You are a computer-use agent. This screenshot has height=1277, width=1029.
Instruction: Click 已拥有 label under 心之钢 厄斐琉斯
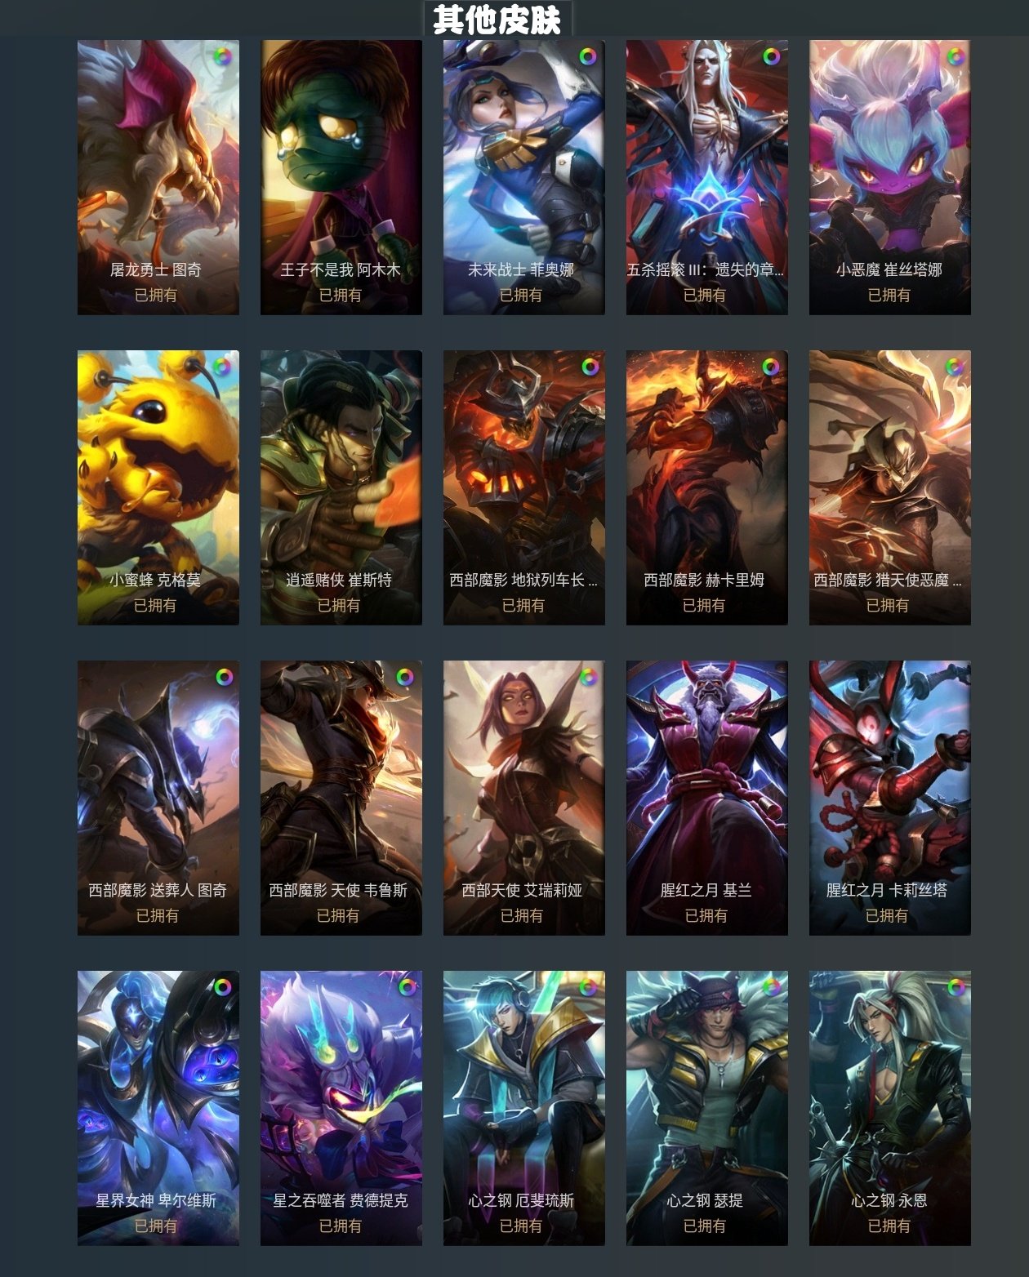tap(521, 1226)
